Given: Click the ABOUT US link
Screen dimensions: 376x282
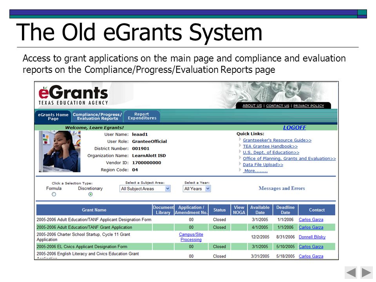Looking at the screenshot, I should (x=252, y=106).
